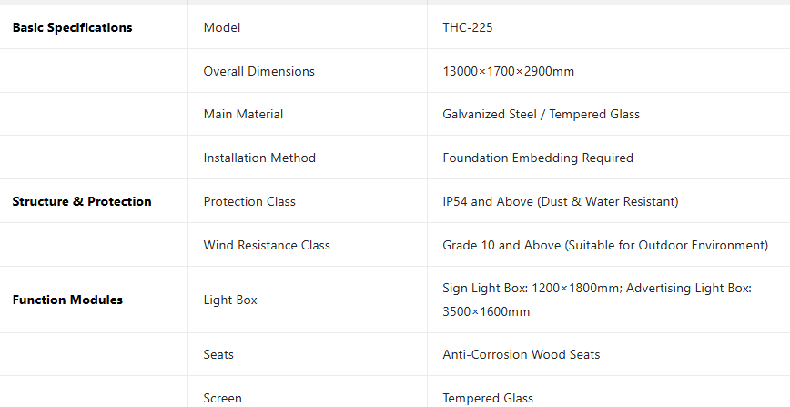Screen dimensions: 790x407
Task: Select the Installation Method label
Action: pos(259,158)
